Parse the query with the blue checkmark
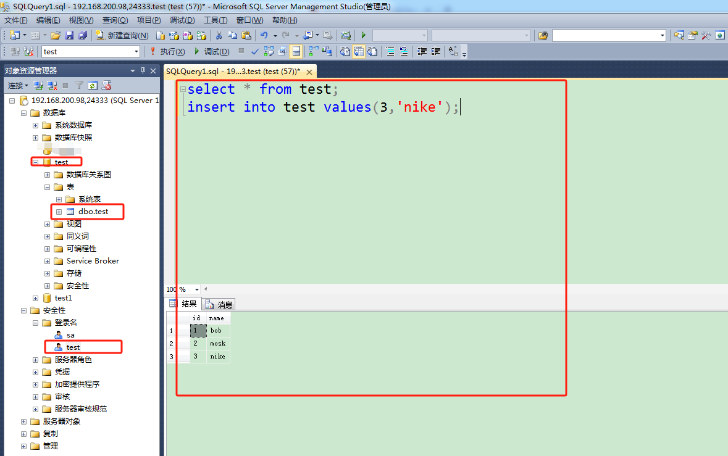The width and height of the screenshot is (728, 456). point(255,51)
